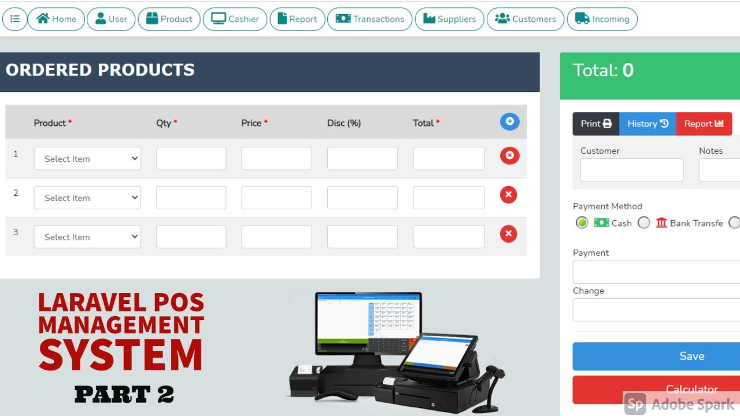The image size is (740, 416).
Task: Open the User menu item
Action: (111, 19)
